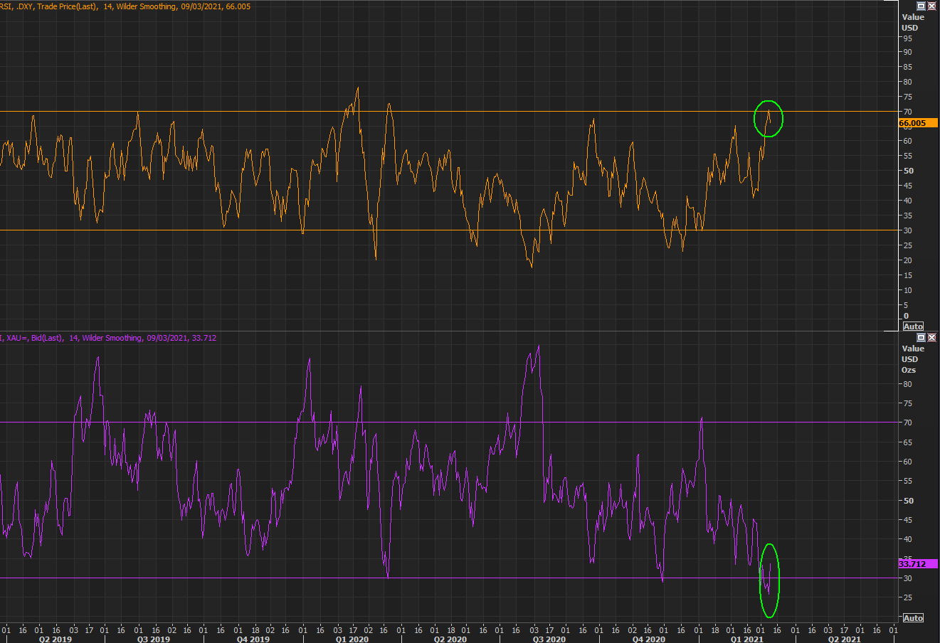Maximize the DXY RSI chart pane
This screenshot has width=940, height=643.
coord(921,6)
